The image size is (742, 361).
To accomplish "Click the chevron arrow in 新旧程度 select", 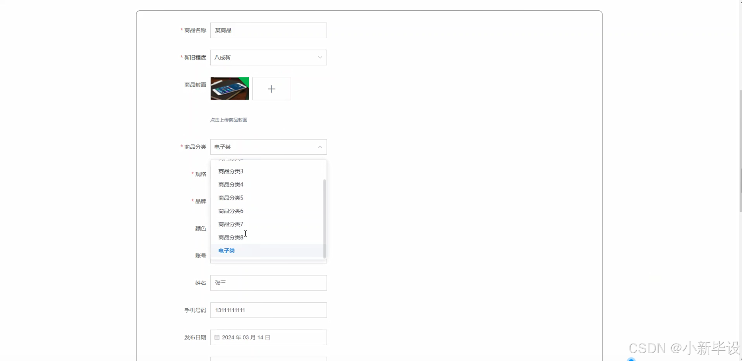I will (320, 58).
